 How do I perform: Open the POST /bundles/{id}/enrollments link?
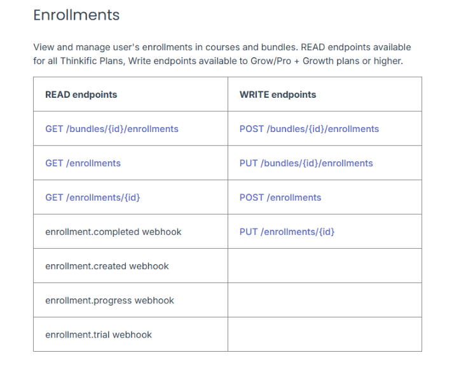click(x=309, y=129)
